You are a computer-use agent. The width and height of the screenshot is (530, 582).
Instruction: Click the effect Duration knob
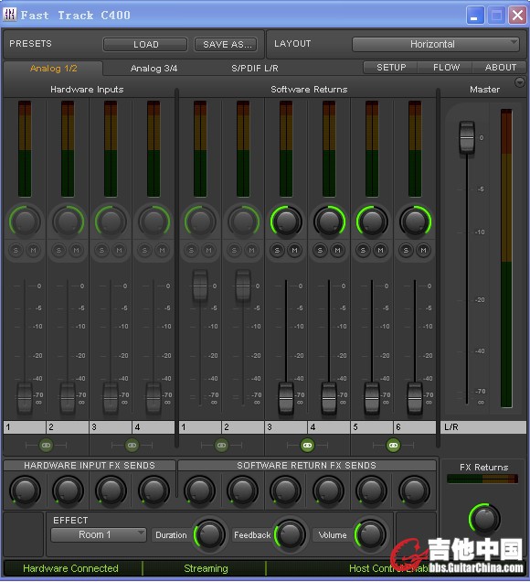[210, 534]
